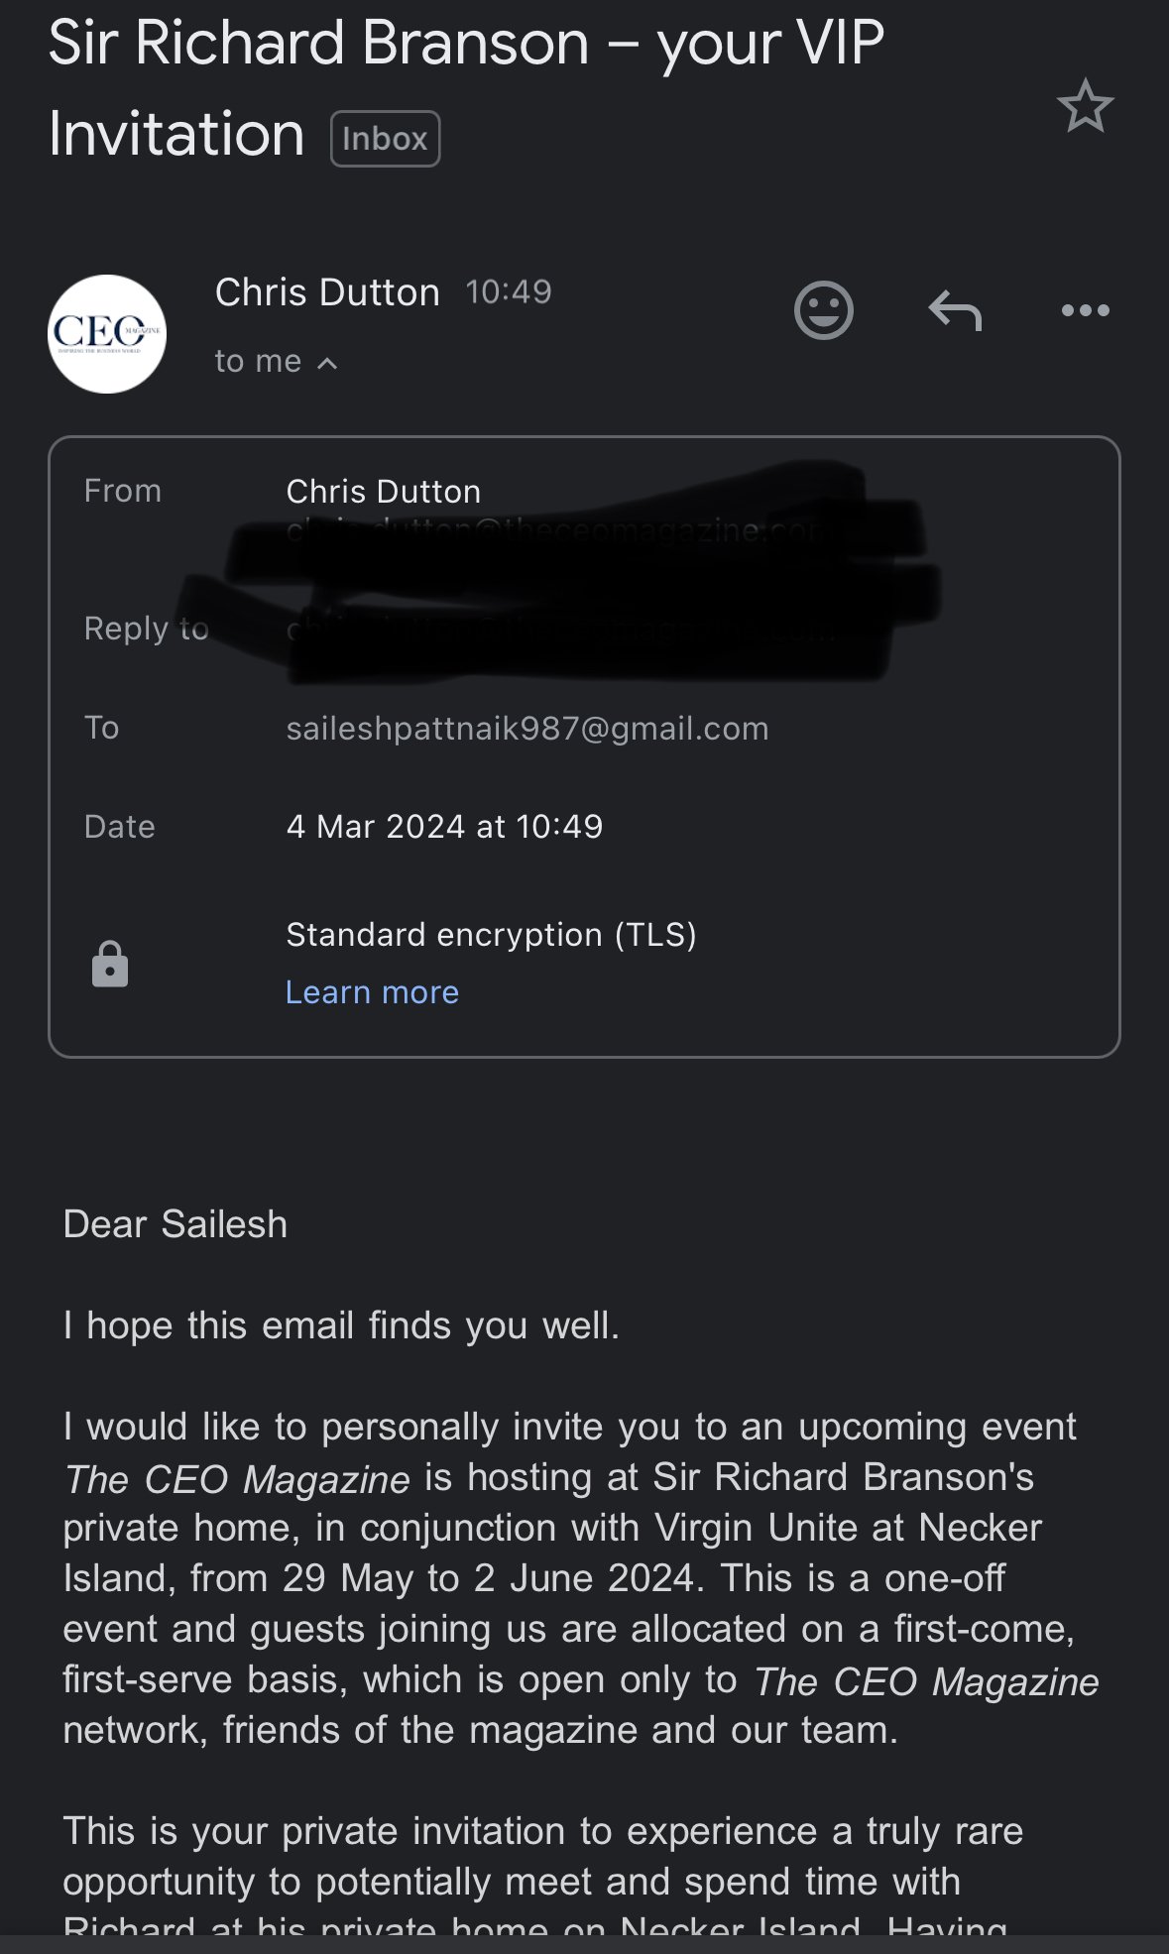Tap the "Dear Sailesh" greeting line
Image resolution: width=1169 pixels, height=1954 pixels.
(175, 1224)
